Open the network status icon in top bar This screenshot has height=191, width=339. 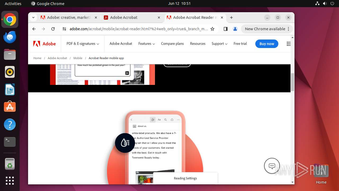coord(318,3)
